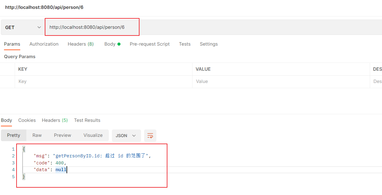The height and width of the screenshot is (195, 382).
Task: View response Headers (5)
Action: [x=55, y=120]
